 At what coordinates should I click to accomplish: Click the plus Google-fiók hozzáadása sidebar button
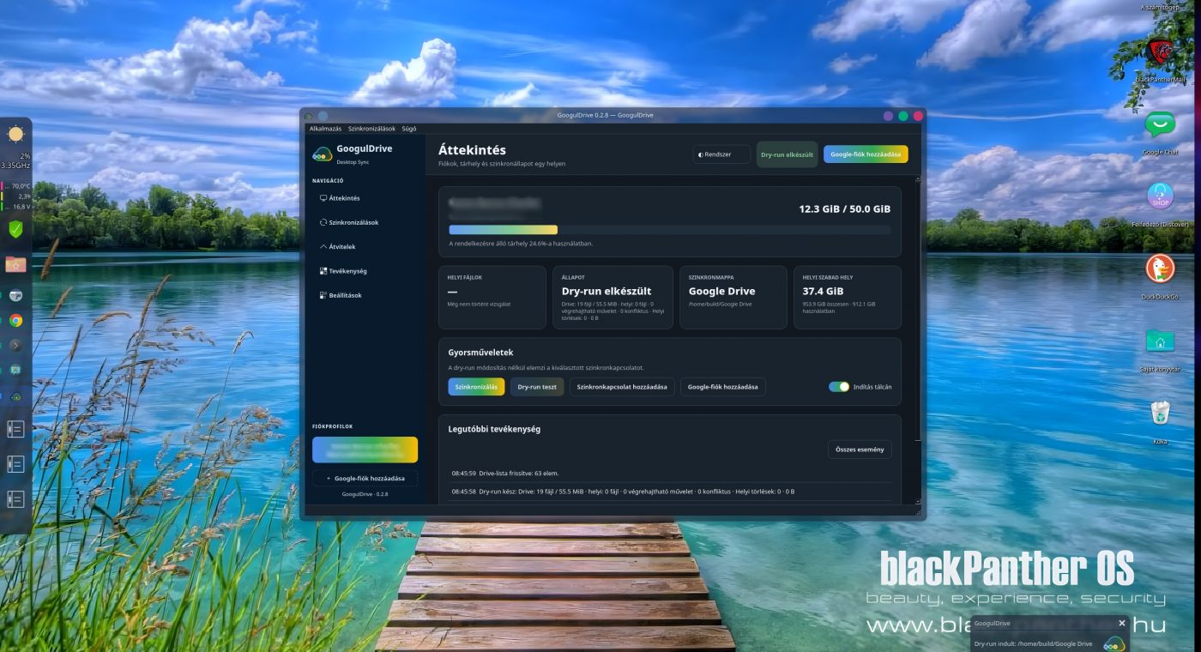[365, 478]
